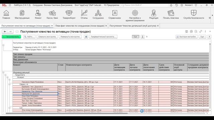Collapse the Индивидуальный group in tree

point(3,73)
